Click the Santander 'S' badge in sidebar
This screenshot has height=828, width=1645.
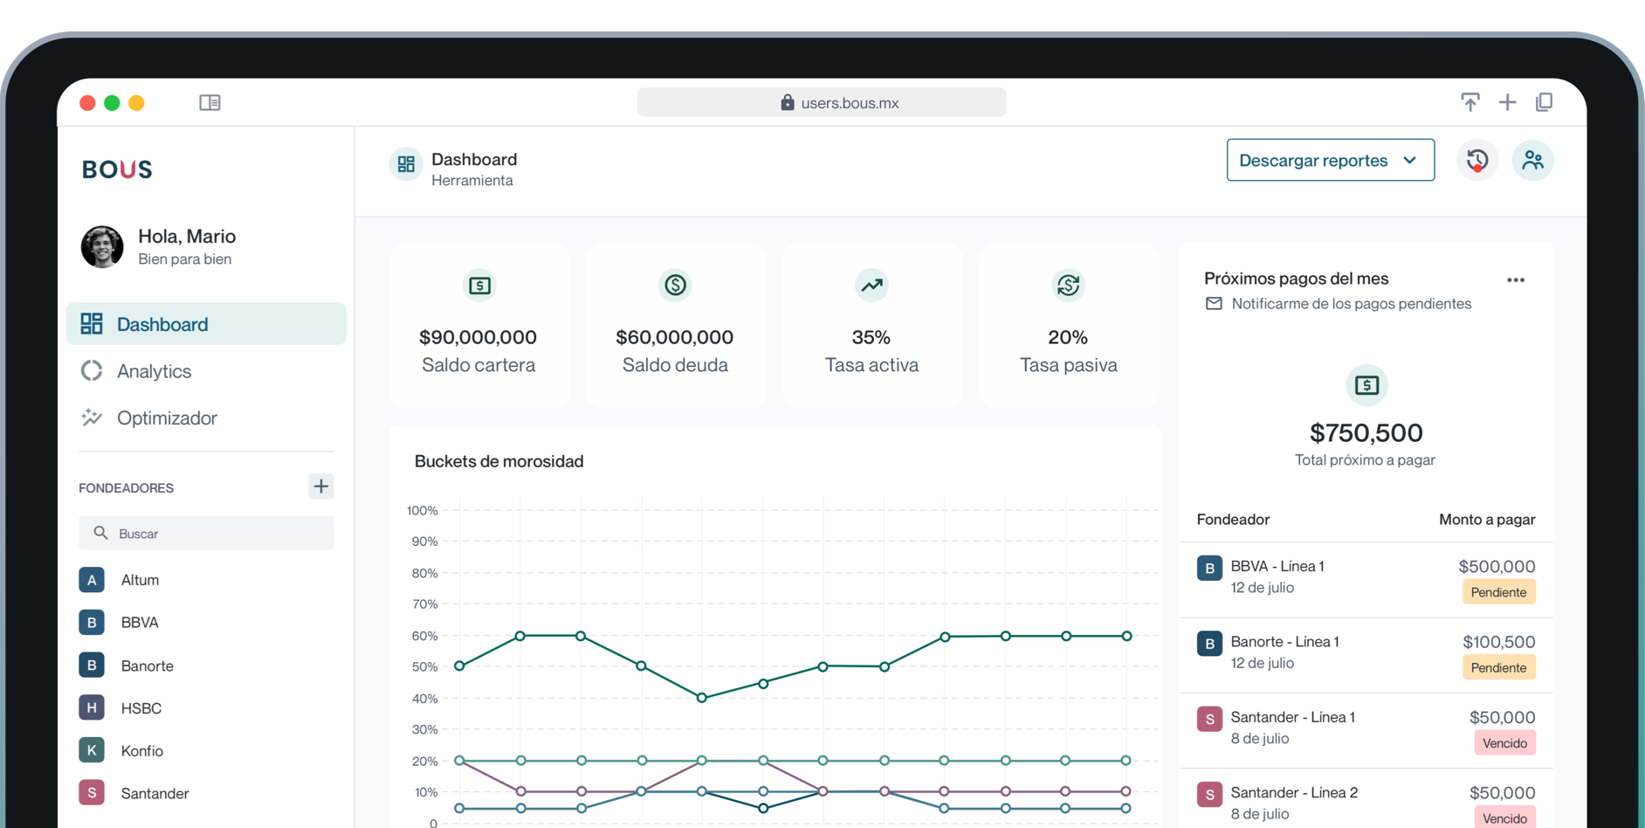point(92,793)
